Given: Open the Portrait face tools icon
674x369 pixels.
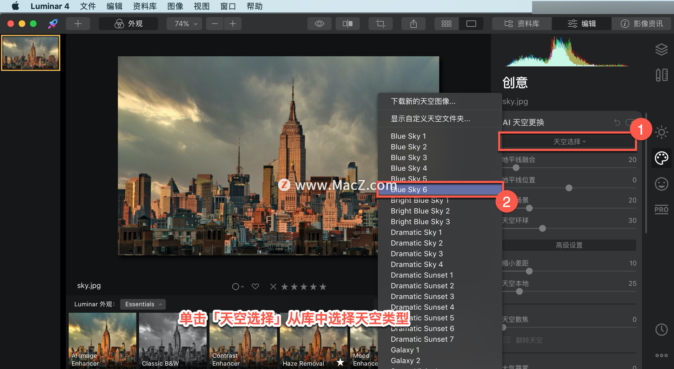Looking at the screenshot, I should 661,184.
